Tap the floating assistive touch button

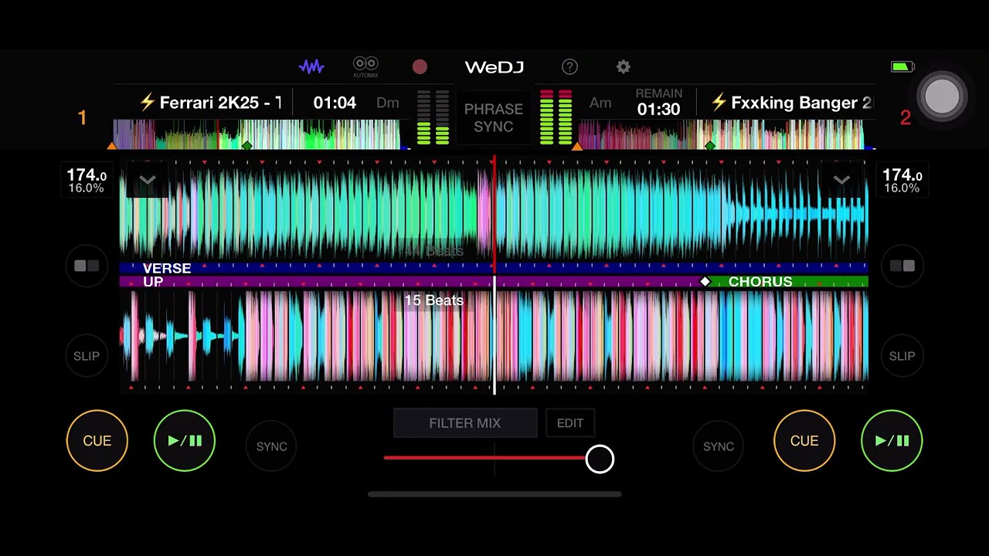942,97
